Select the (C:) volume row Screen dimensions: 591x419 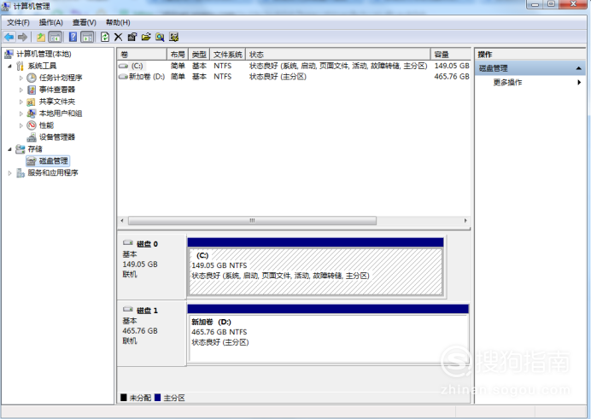(294, 66)
